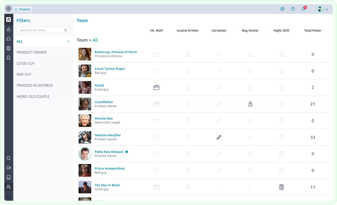The width and height of the screenshot is (337, 205).
Task: Open the Wiki bookmark icon in sidebar
Action: pyautogui.click(x=9, y=58)
